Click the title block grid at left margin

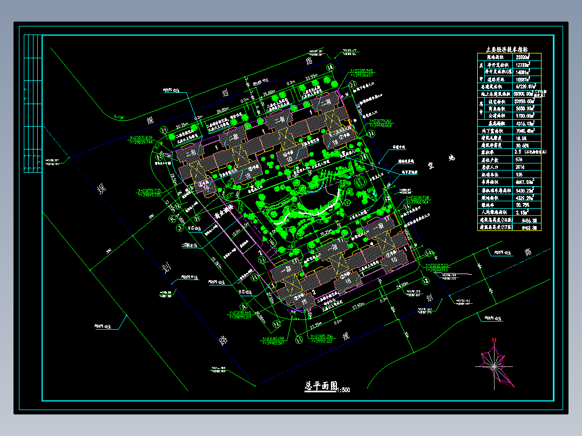tap(33, 104)
